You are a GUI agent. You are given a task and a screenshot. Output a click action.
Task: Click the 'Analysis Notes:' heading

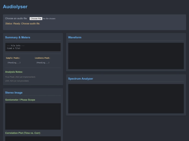pyautogui.click(x=14, y=72)
